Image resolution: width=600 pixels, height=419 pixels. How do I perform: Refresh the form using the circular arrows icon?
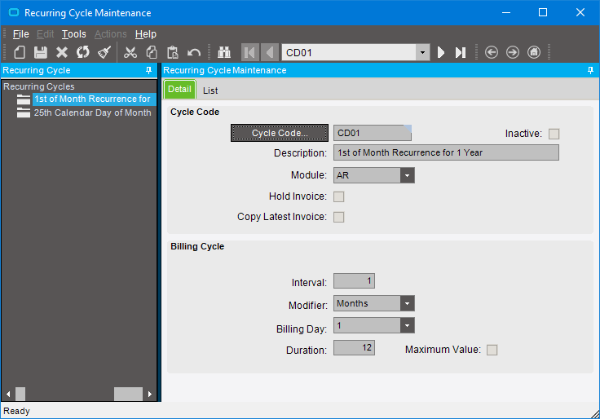[x=82, y=52]
